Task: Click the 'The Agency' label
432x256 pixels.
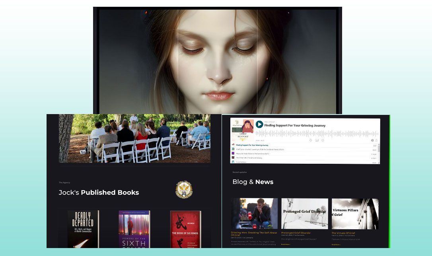Action: [64, 182]
